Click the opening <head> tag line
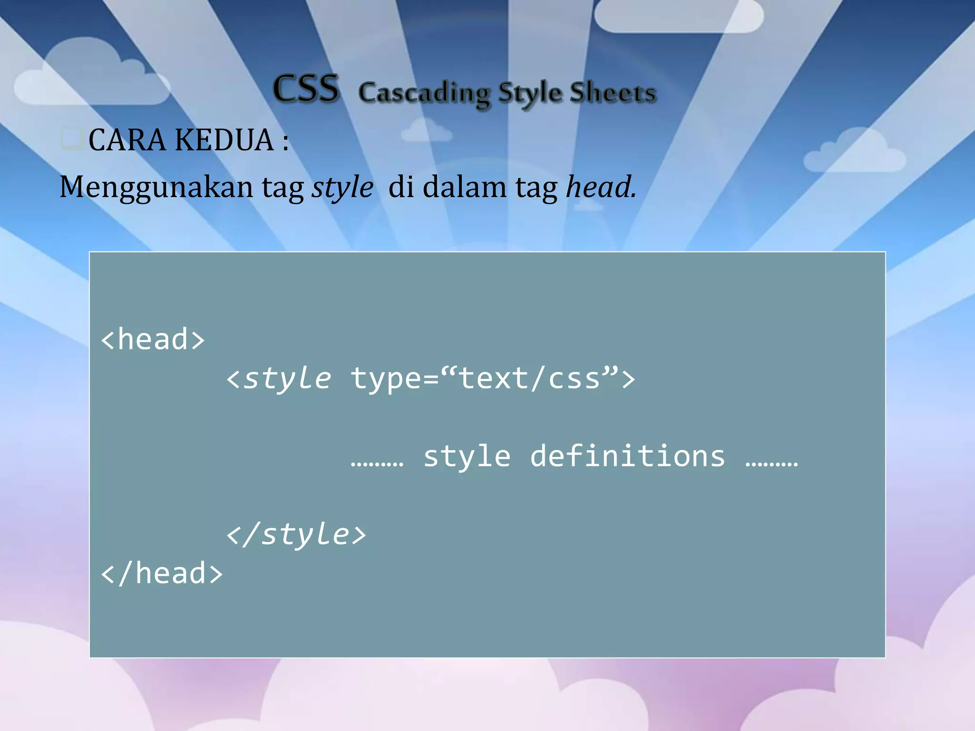The height and width of the screenshot is (731, 975). [x=153, y=339]
